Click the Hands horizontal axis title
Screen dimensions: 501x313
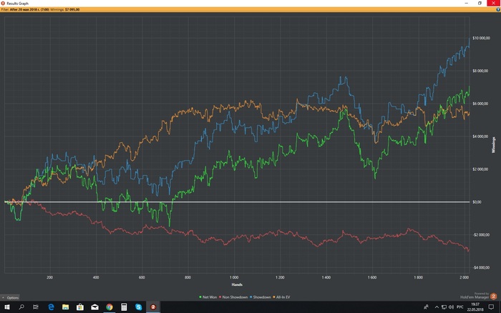tap(237, 284)
